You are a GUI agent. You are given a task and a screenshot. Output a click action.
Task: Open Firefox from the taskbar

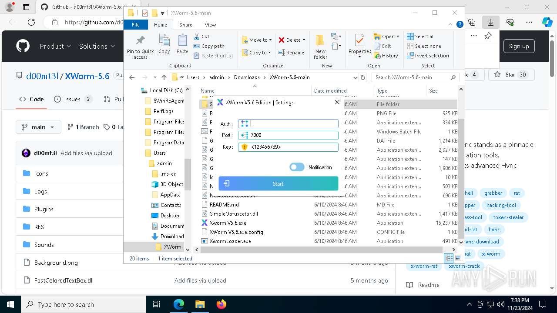pyautogui.click(x=221, y=304)
